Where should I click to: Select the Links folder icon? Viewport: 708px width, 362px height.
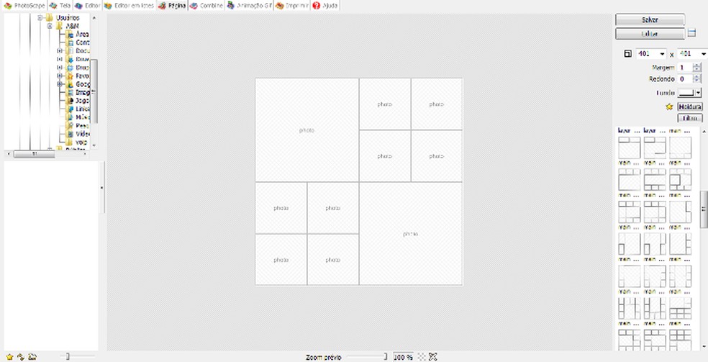(70, 109)
